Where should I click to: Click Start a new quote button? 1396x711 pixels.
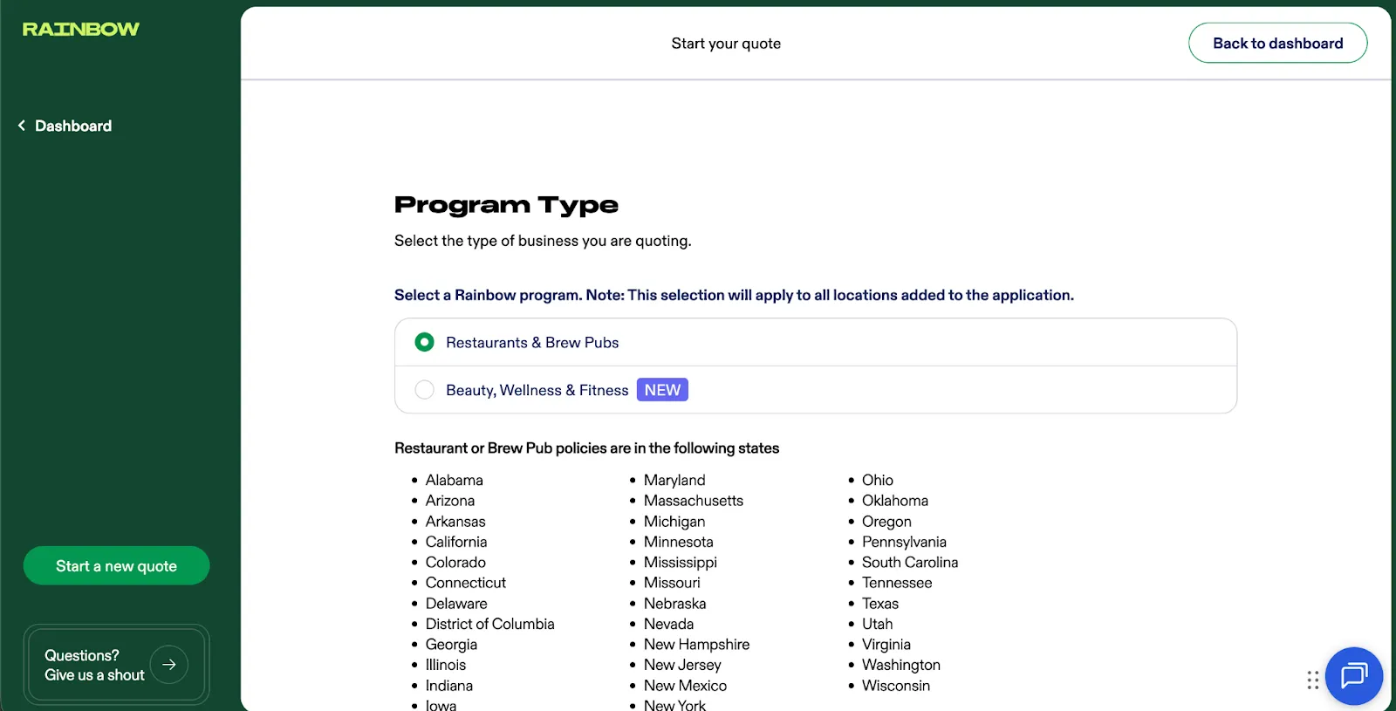click(x=116, y=566)
